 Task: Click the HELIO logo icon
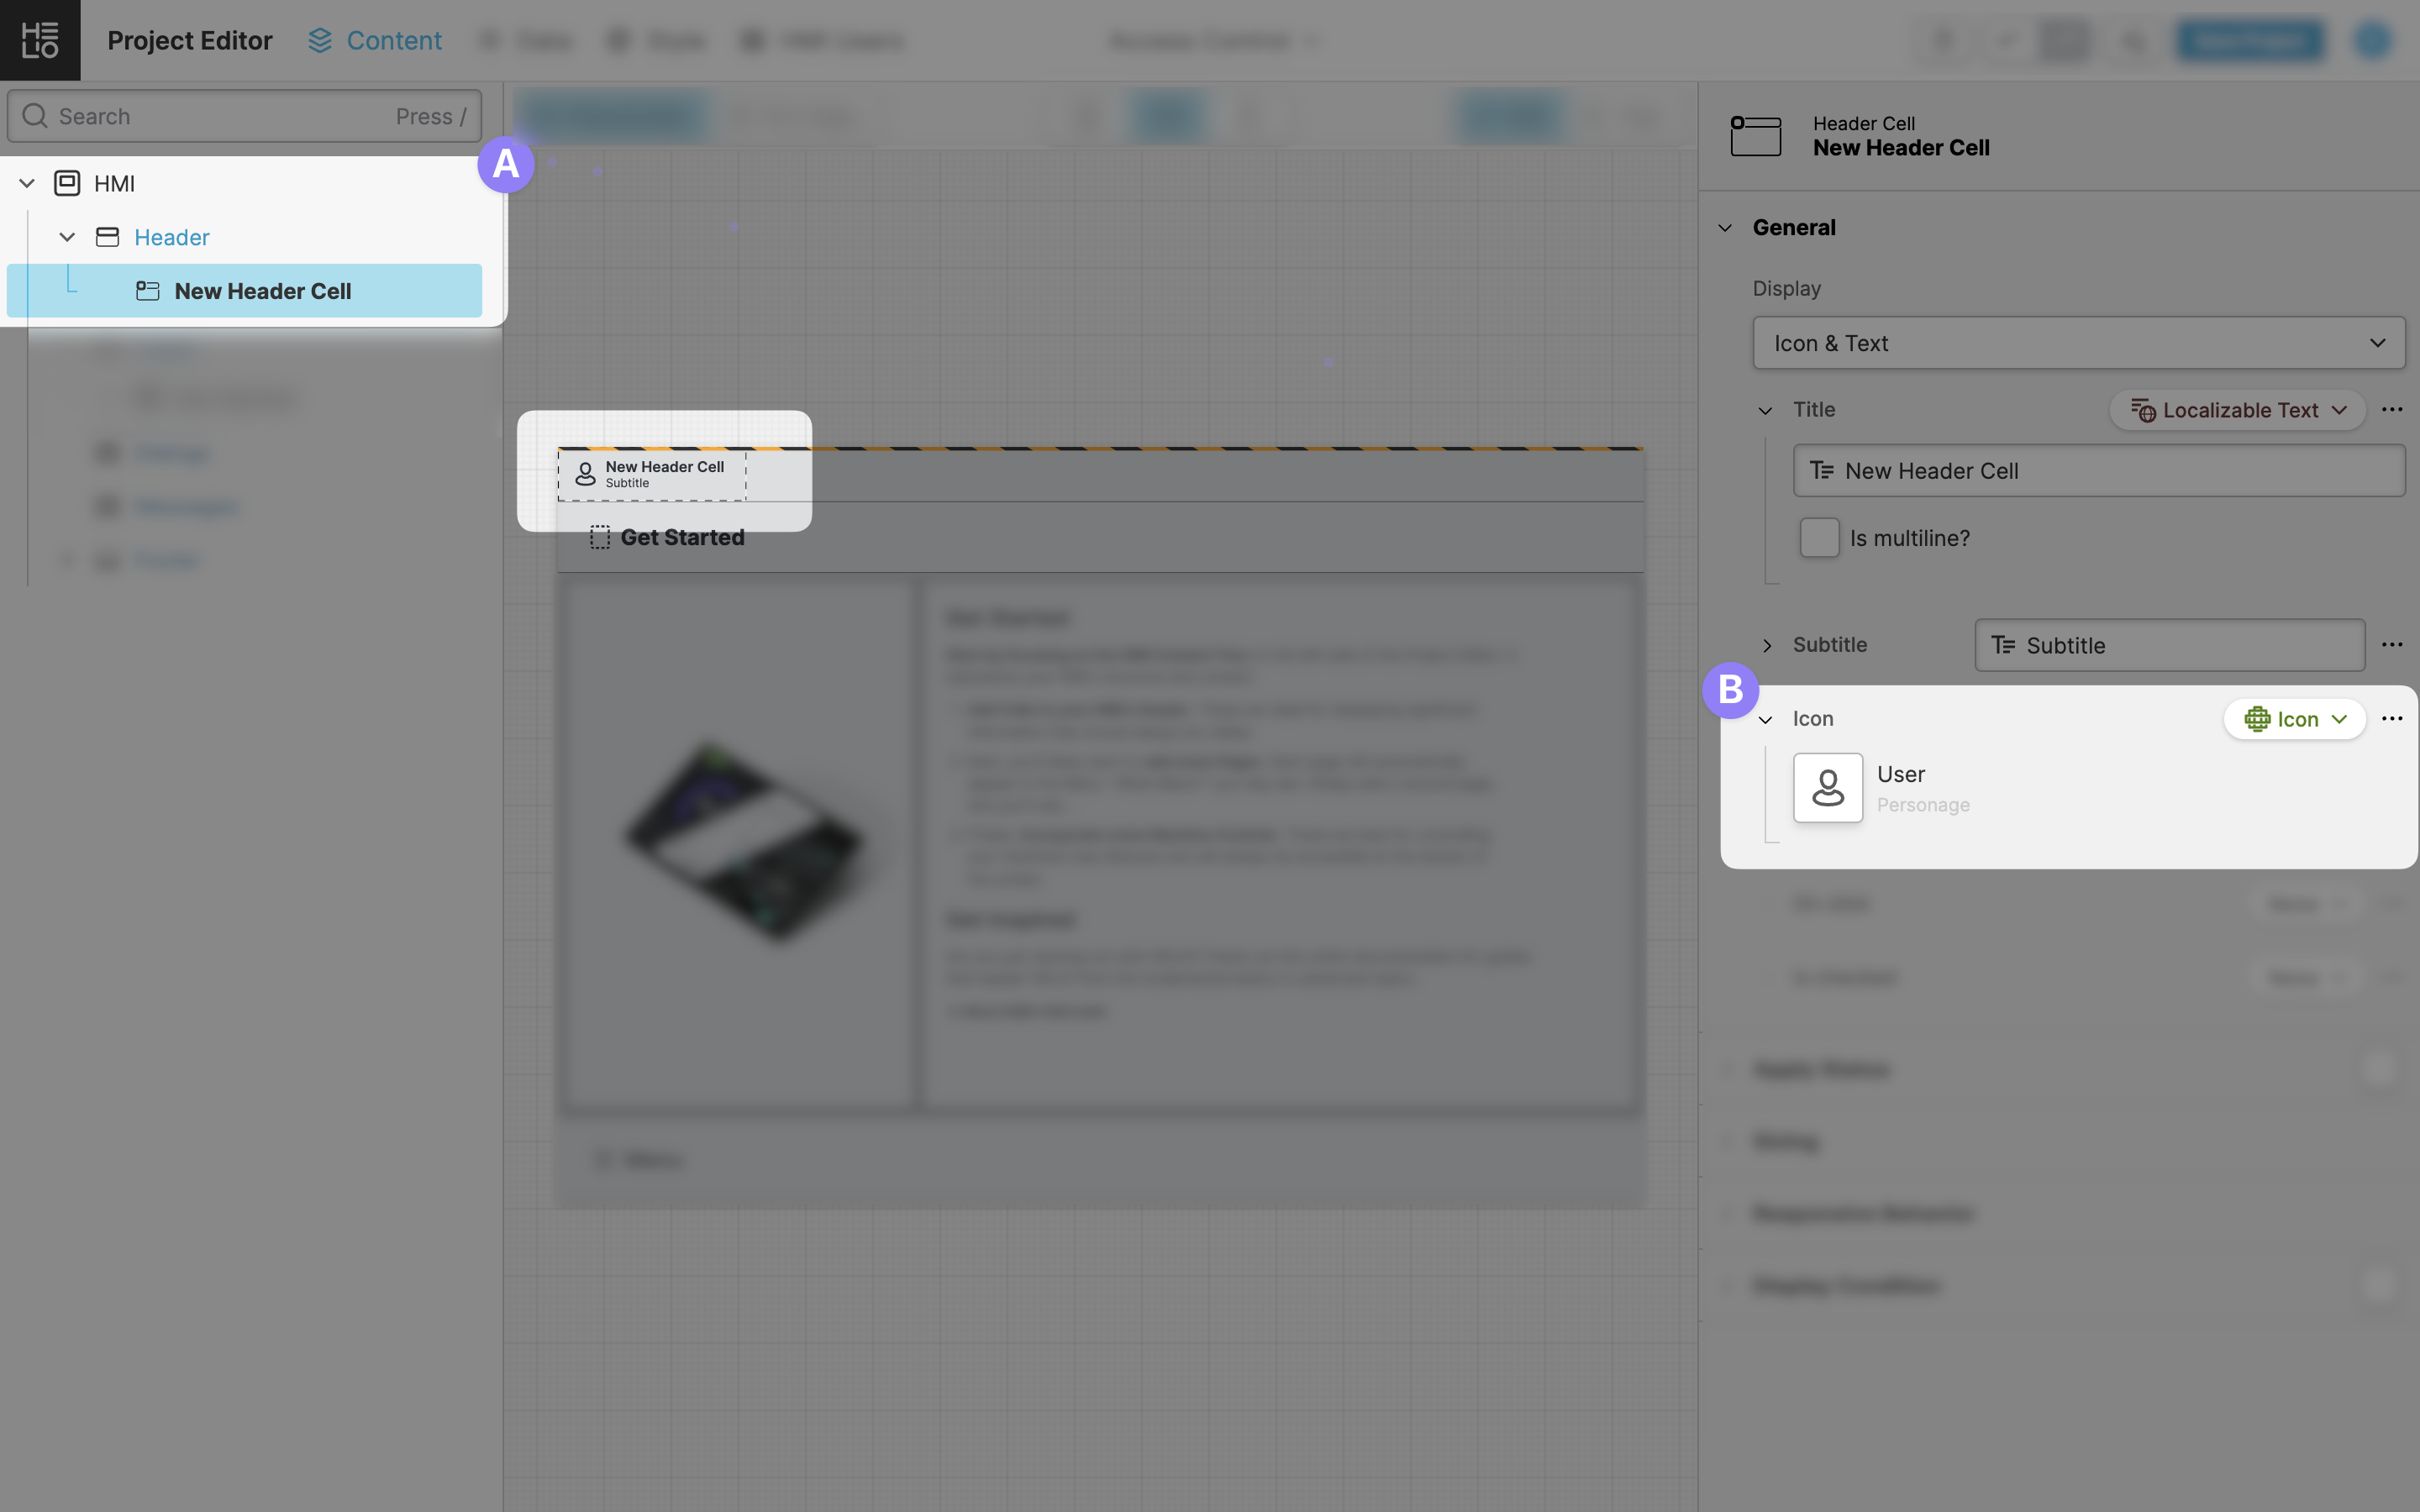pyautogui.click(x=40, y=40)
